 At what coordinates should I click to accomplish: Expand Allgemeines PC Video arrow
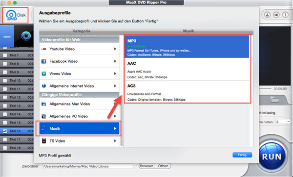point(115,116)
